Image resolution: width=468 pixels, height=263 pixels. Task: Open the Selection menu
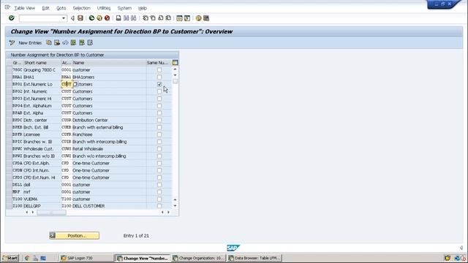tap(81, 8)
